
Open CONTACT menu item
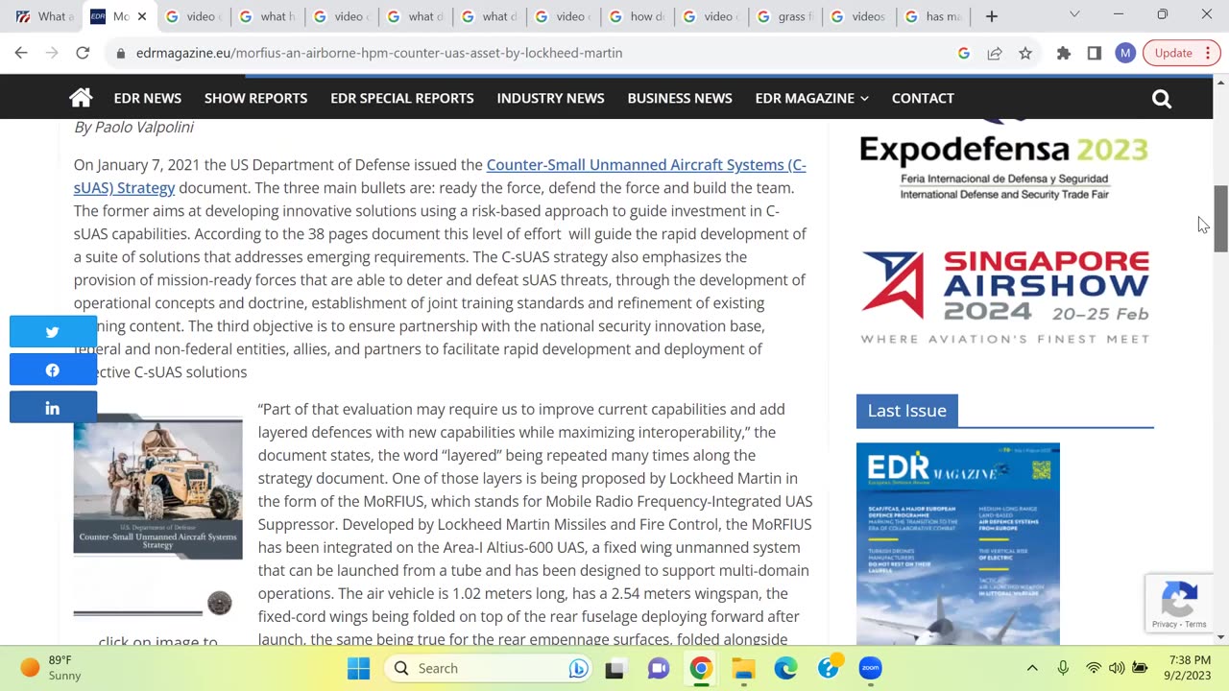(923, 98)
